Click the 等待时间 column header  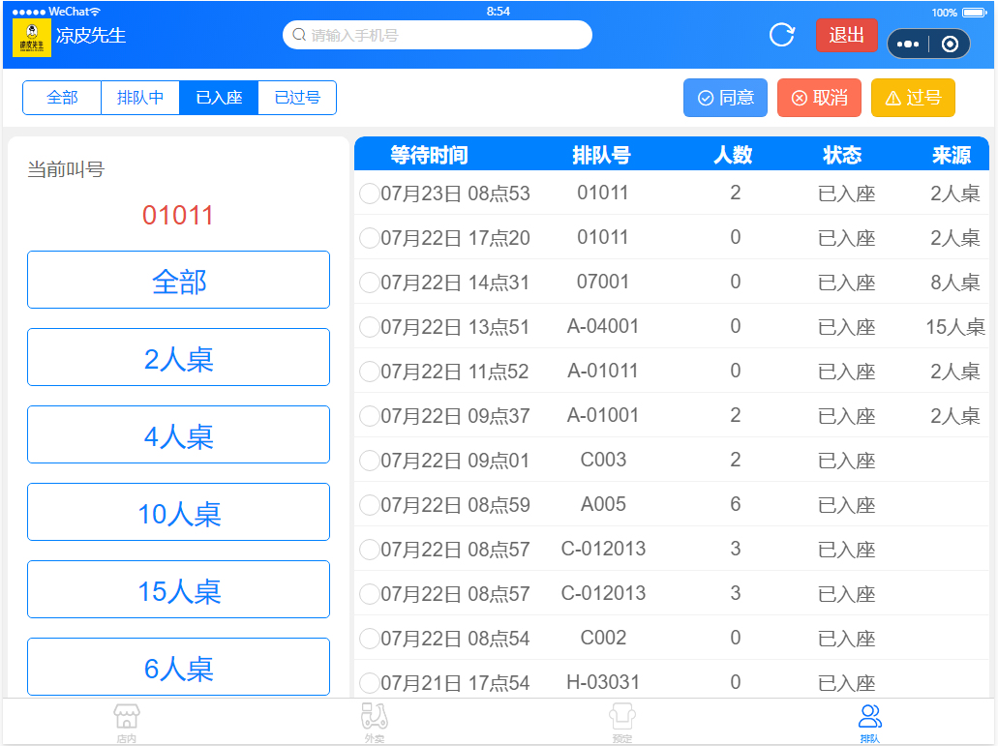coord(429,155)
